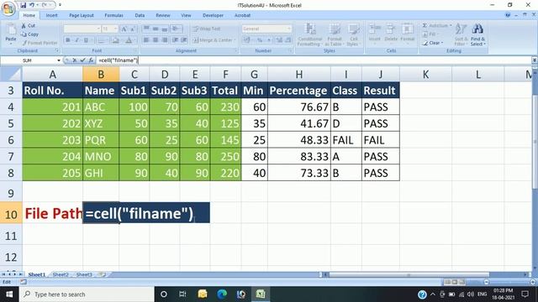Click the Excel icon in the taskbar
Image resolution: width=538 pixels, height=302 pixels.
click(261, 294)
